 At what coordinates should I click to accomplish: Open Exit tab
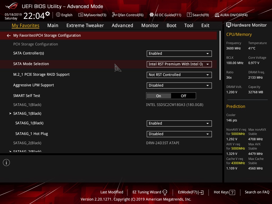[205, 25]
